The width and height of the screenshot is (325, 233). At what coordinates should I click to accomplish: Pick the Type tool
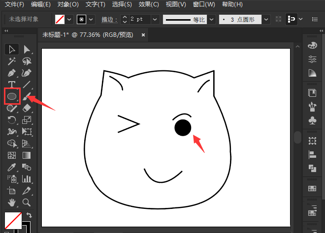12,85
